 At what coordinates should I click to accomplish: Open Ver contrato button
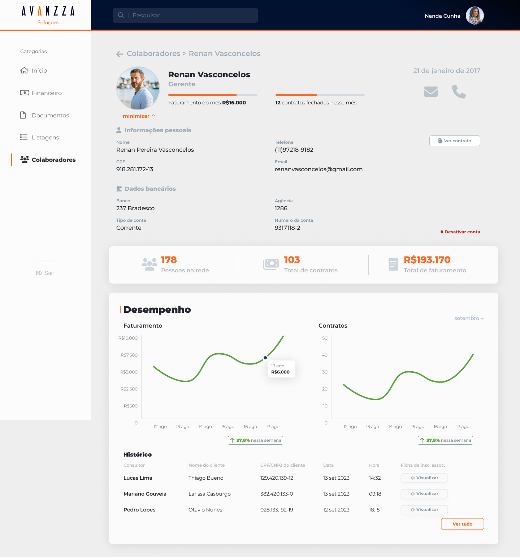455,141
